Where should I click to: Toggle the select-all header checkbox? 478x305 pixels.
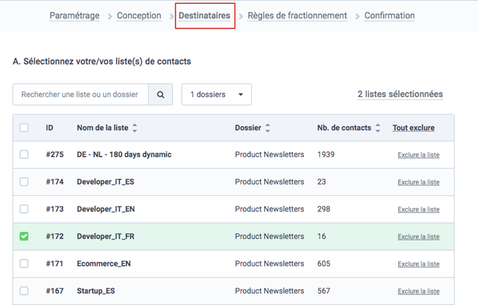[24, 128]
